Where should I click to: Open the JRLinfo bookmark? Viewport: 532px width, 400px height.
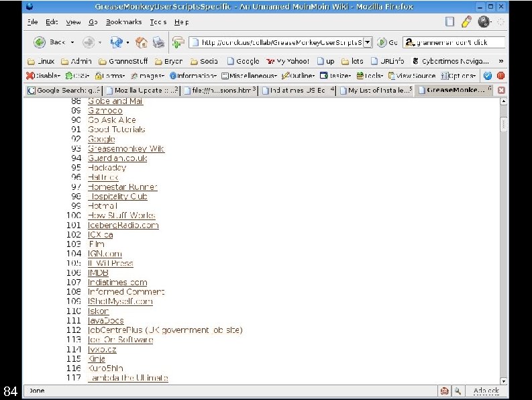[388, 62]
